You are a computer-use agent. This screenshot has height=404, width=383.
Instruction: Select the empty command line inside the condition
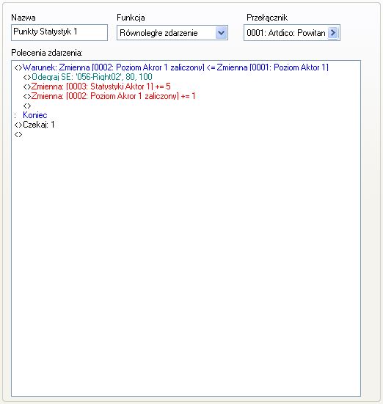27,106
